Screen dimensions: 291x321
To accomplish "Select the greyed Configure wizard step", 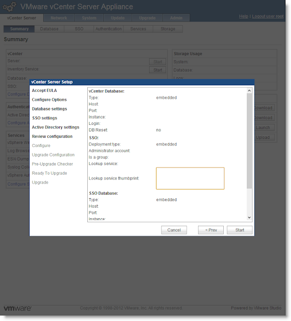I will coord(41,145).
